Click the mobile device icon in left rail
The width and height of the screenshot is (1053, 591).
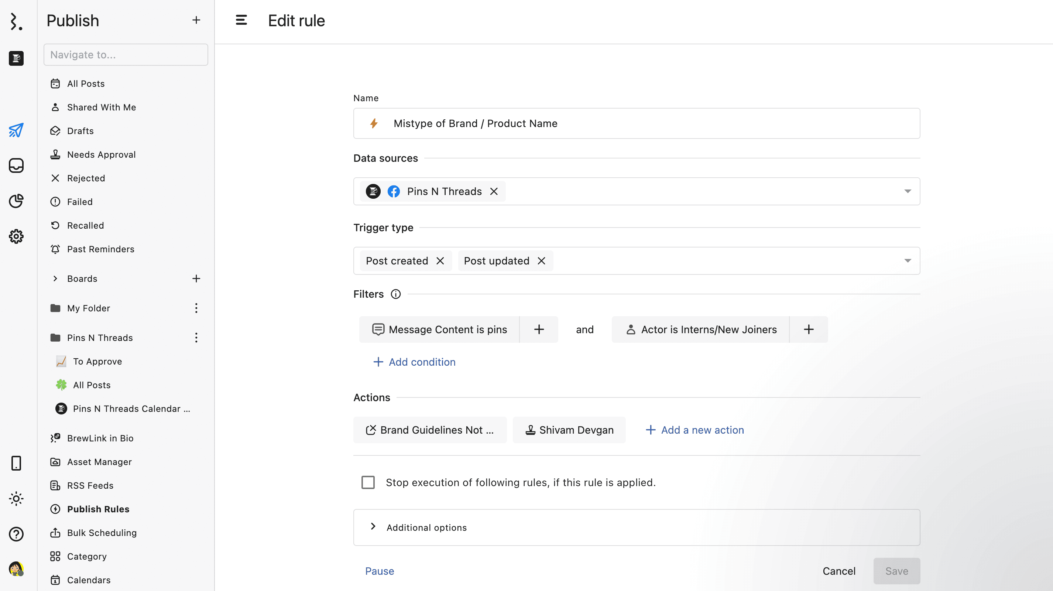click(x=16, y=463)
